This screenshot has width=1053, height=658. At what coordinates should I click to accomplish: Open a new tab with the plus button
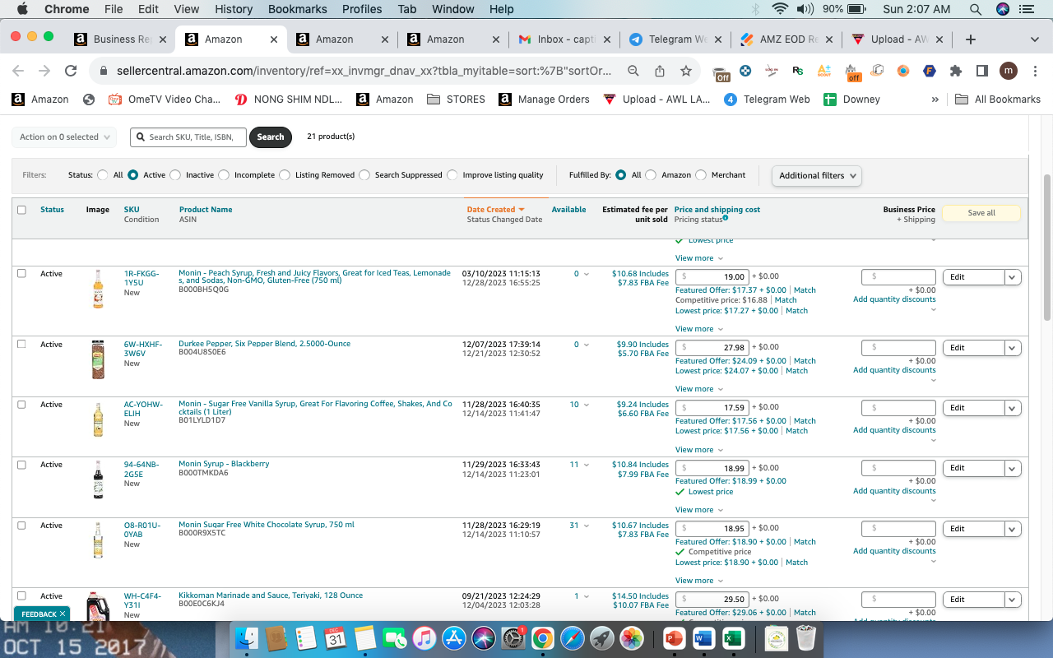[971, 39]
